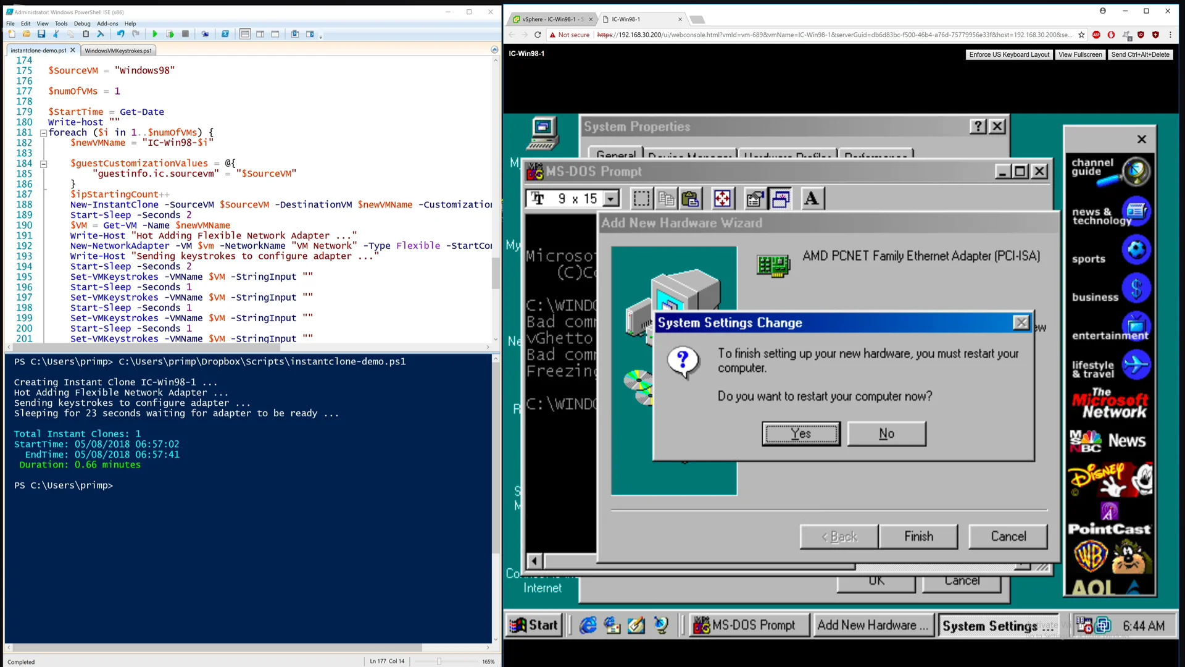1185x667 pixels.
Task: Click the Start button on Windows 98 taskbar
Action: tap(534, 626)
